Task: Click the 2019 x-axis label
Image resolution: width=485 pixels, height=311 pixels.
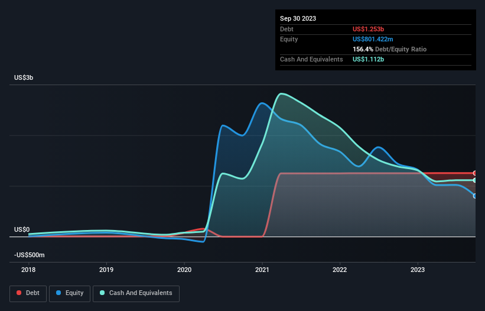Action: point(106,270)
